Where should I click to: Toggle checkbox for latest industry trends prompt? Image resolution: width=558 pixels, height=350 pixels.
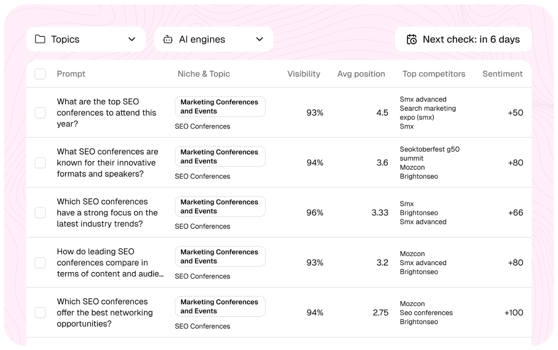[x=40, y=213]
